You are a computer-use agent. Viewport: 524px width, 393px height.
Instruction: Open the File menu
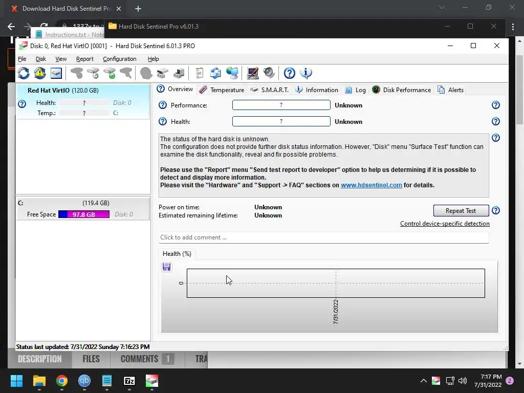coord(22,59)
